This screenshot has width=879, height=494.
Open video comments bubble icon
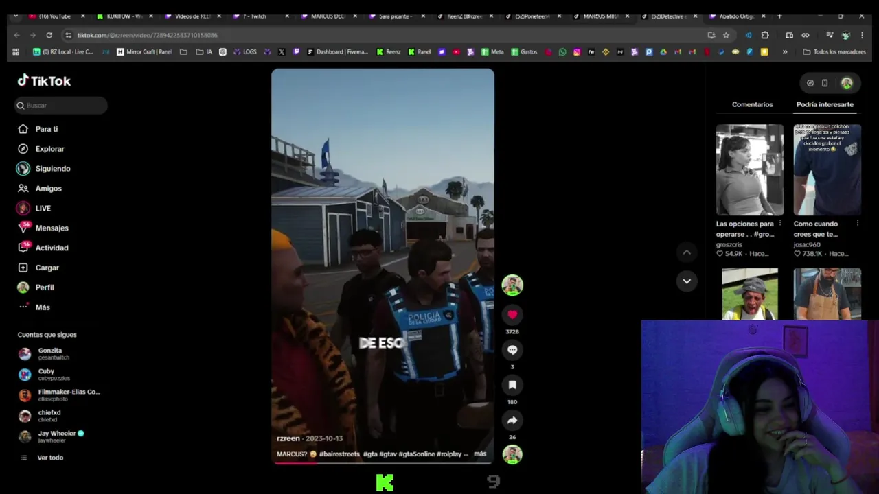pyautogui.click(x=512, y=350)
